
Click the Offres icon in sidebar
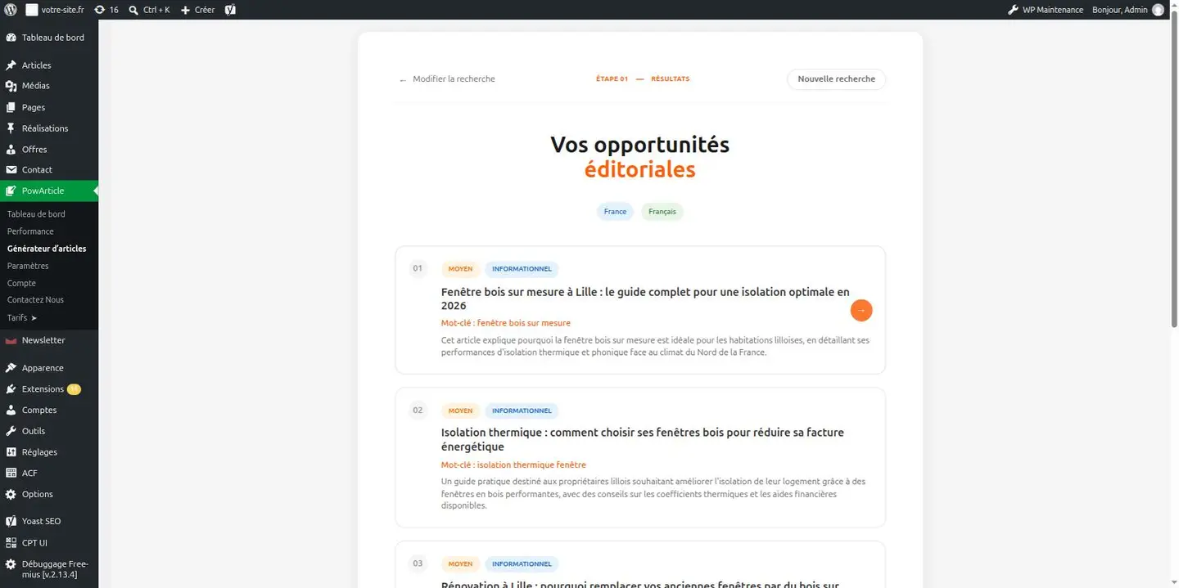click(x=11, y=150)
